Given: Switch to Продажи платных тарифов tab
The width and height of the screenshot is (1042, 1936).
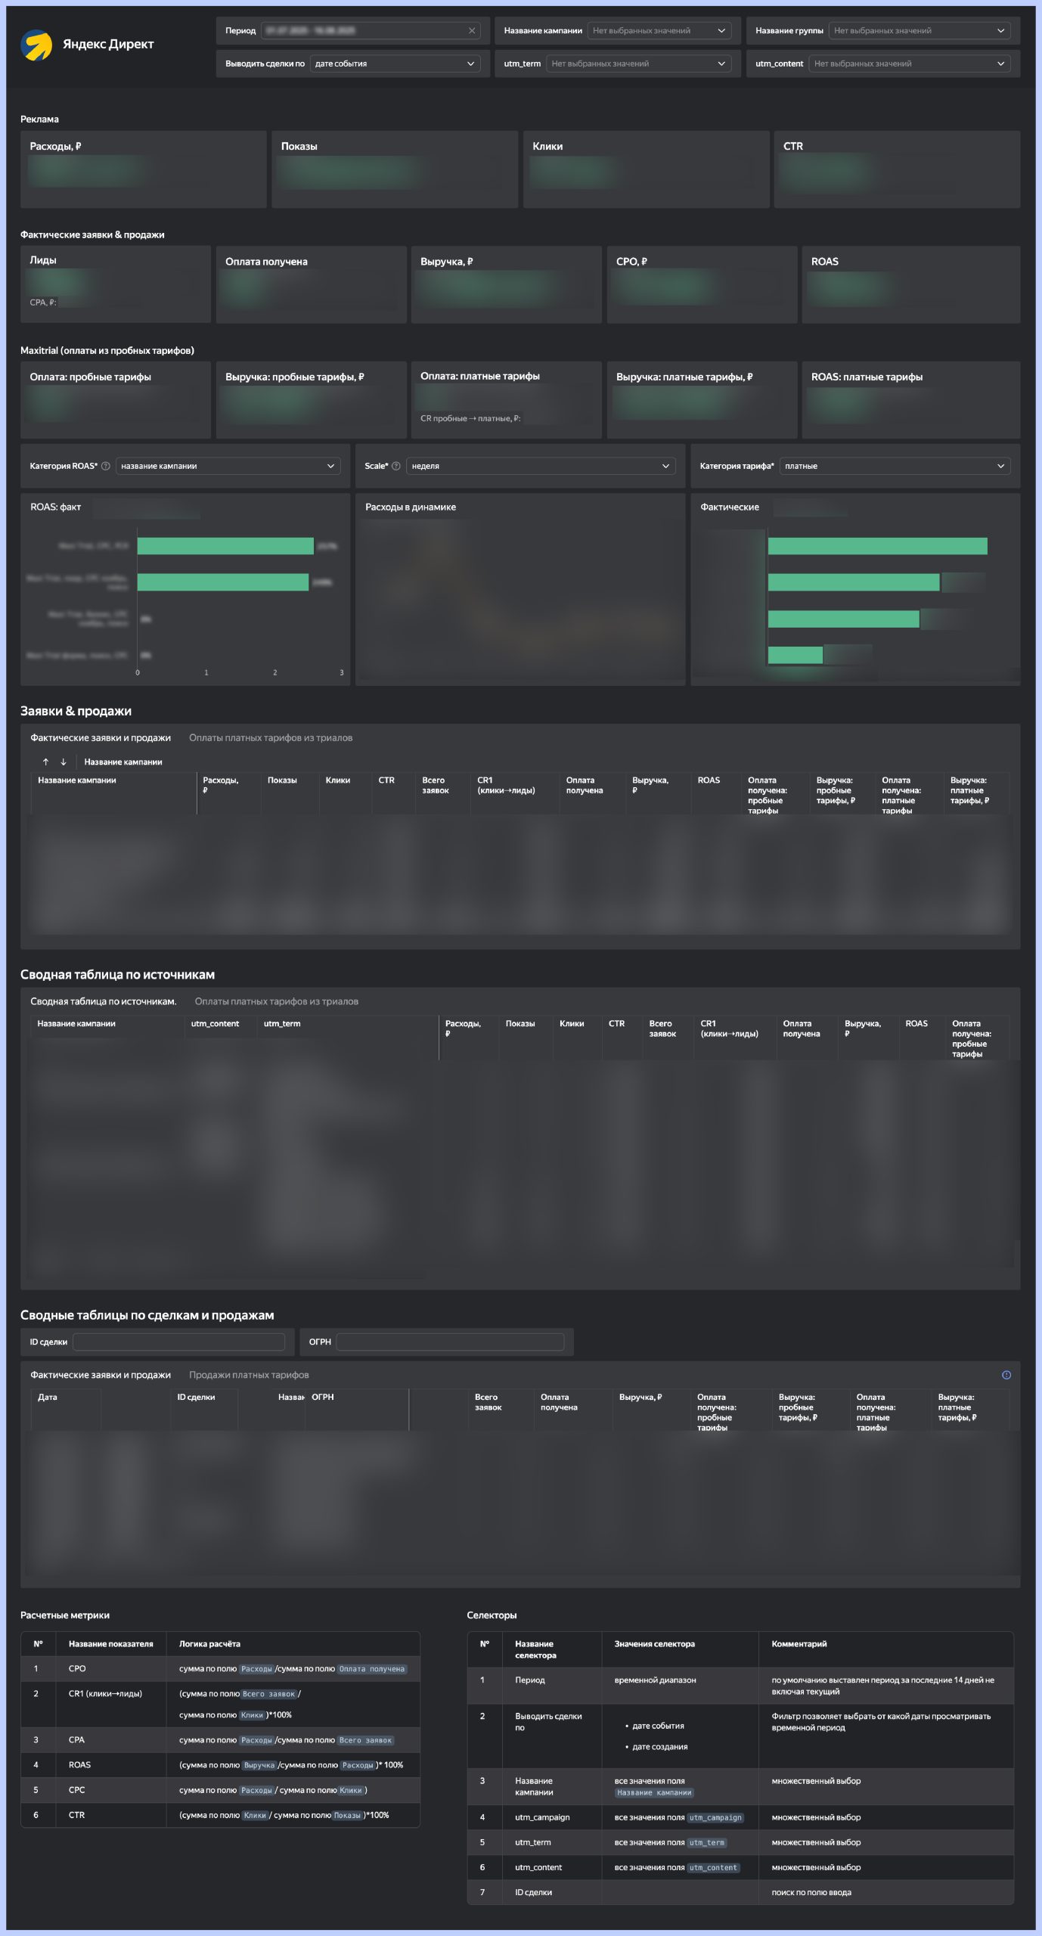Looking at the screenshot, I should pos(249,1375).
